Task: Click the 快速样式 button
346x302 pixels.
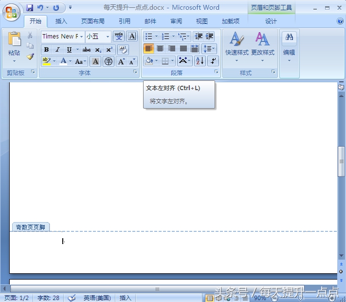Action: tap(237, 46)
